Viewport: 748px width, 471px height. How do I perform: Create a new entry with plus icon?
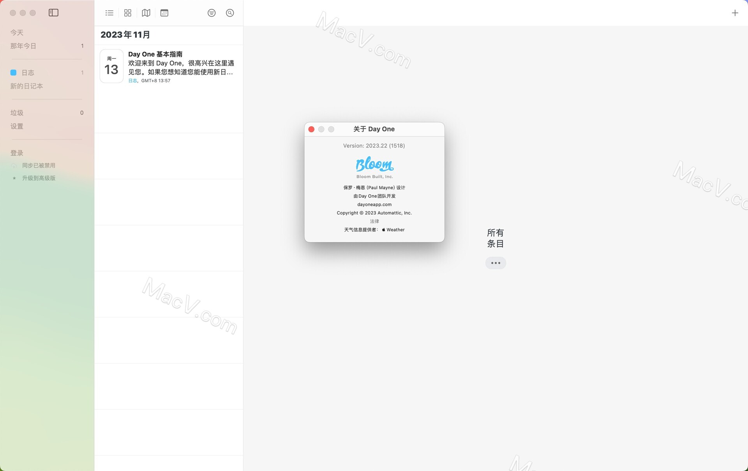click(x=735, y=13)
